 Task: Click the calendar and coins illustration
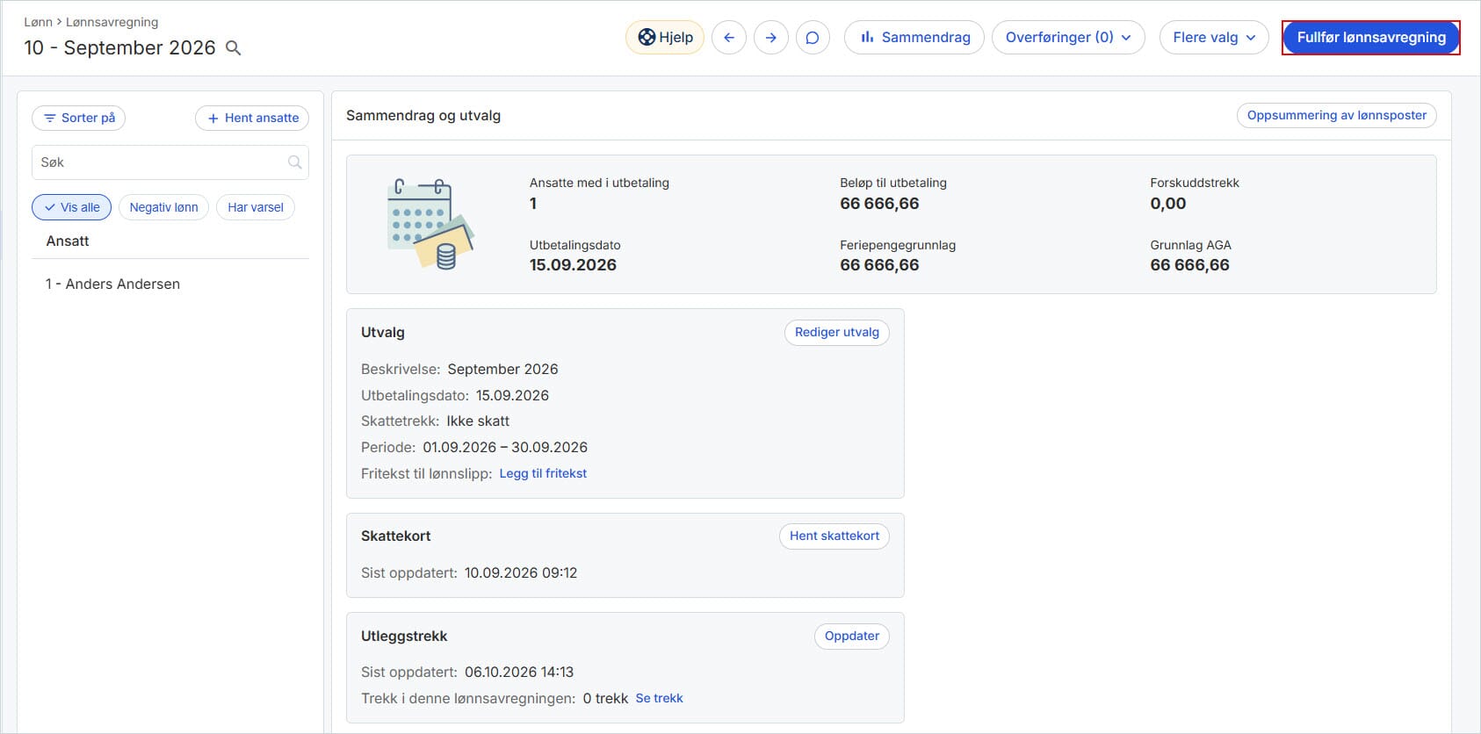coord(430,224)
